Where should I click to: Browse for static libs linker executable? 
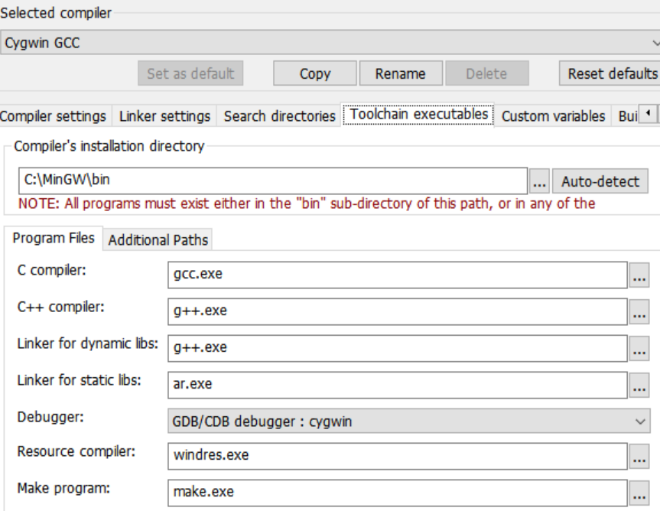click(x=639, y=384)
